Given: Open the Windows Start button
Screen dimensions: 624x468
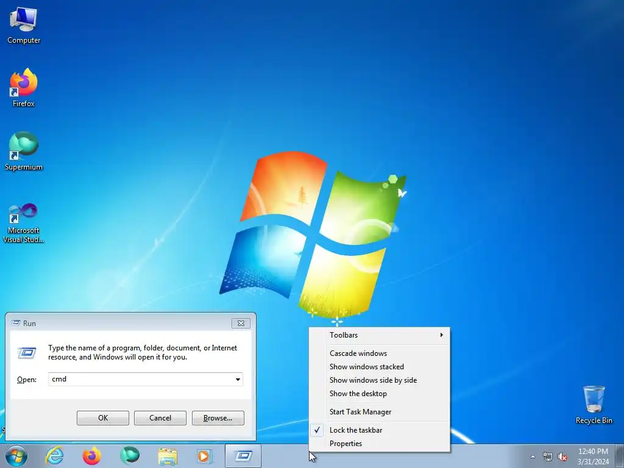Looking at the screenshot, I should (16, 456).
